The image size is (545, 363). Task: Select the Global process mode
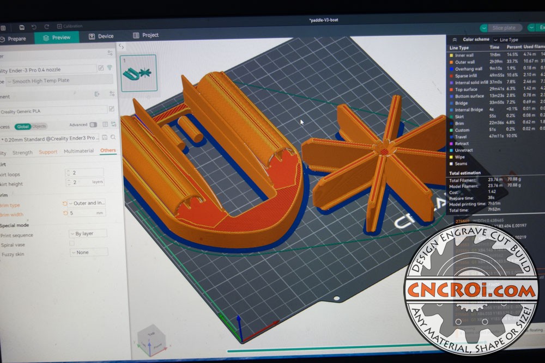[x=23, y=127]
